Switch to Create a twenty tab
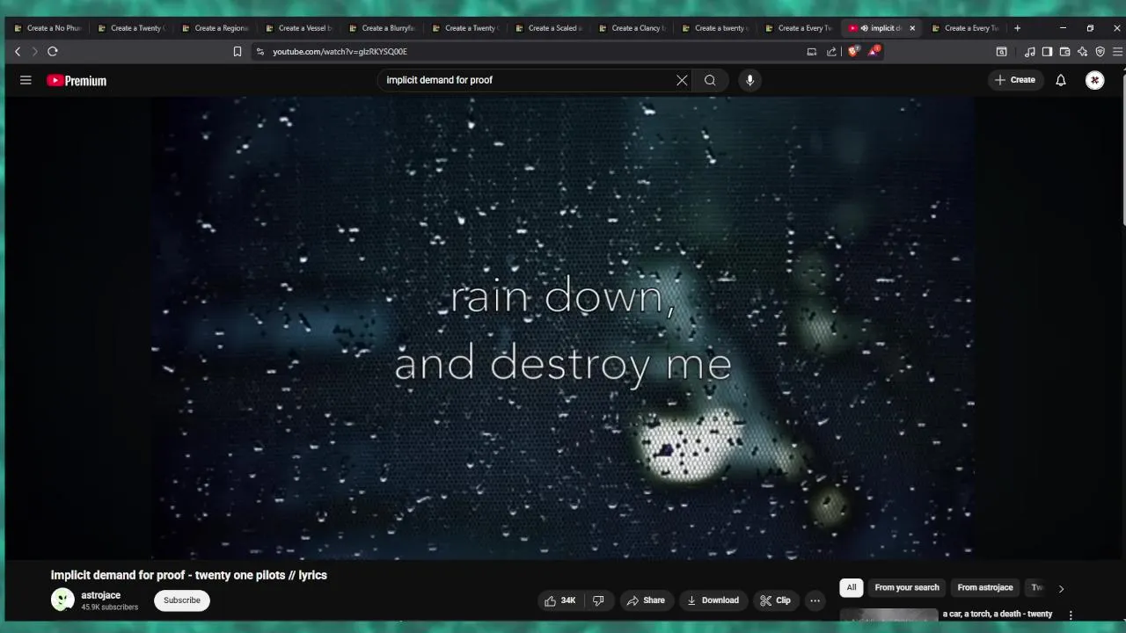 [715, 28]
